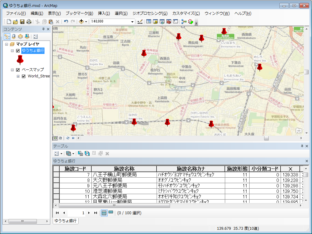This screenshot has height=234, width=312.
Task: Switch contents to List By Selection
Action: coord(27,37)
